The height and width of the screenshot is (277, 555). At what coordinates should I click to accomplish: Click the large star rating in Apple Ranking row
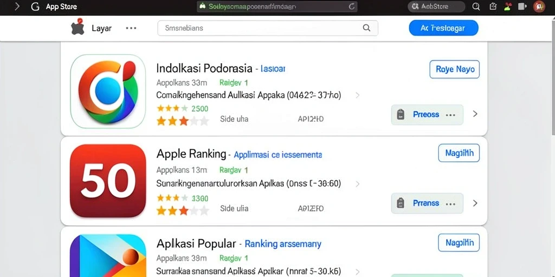[x=183, y=211]
